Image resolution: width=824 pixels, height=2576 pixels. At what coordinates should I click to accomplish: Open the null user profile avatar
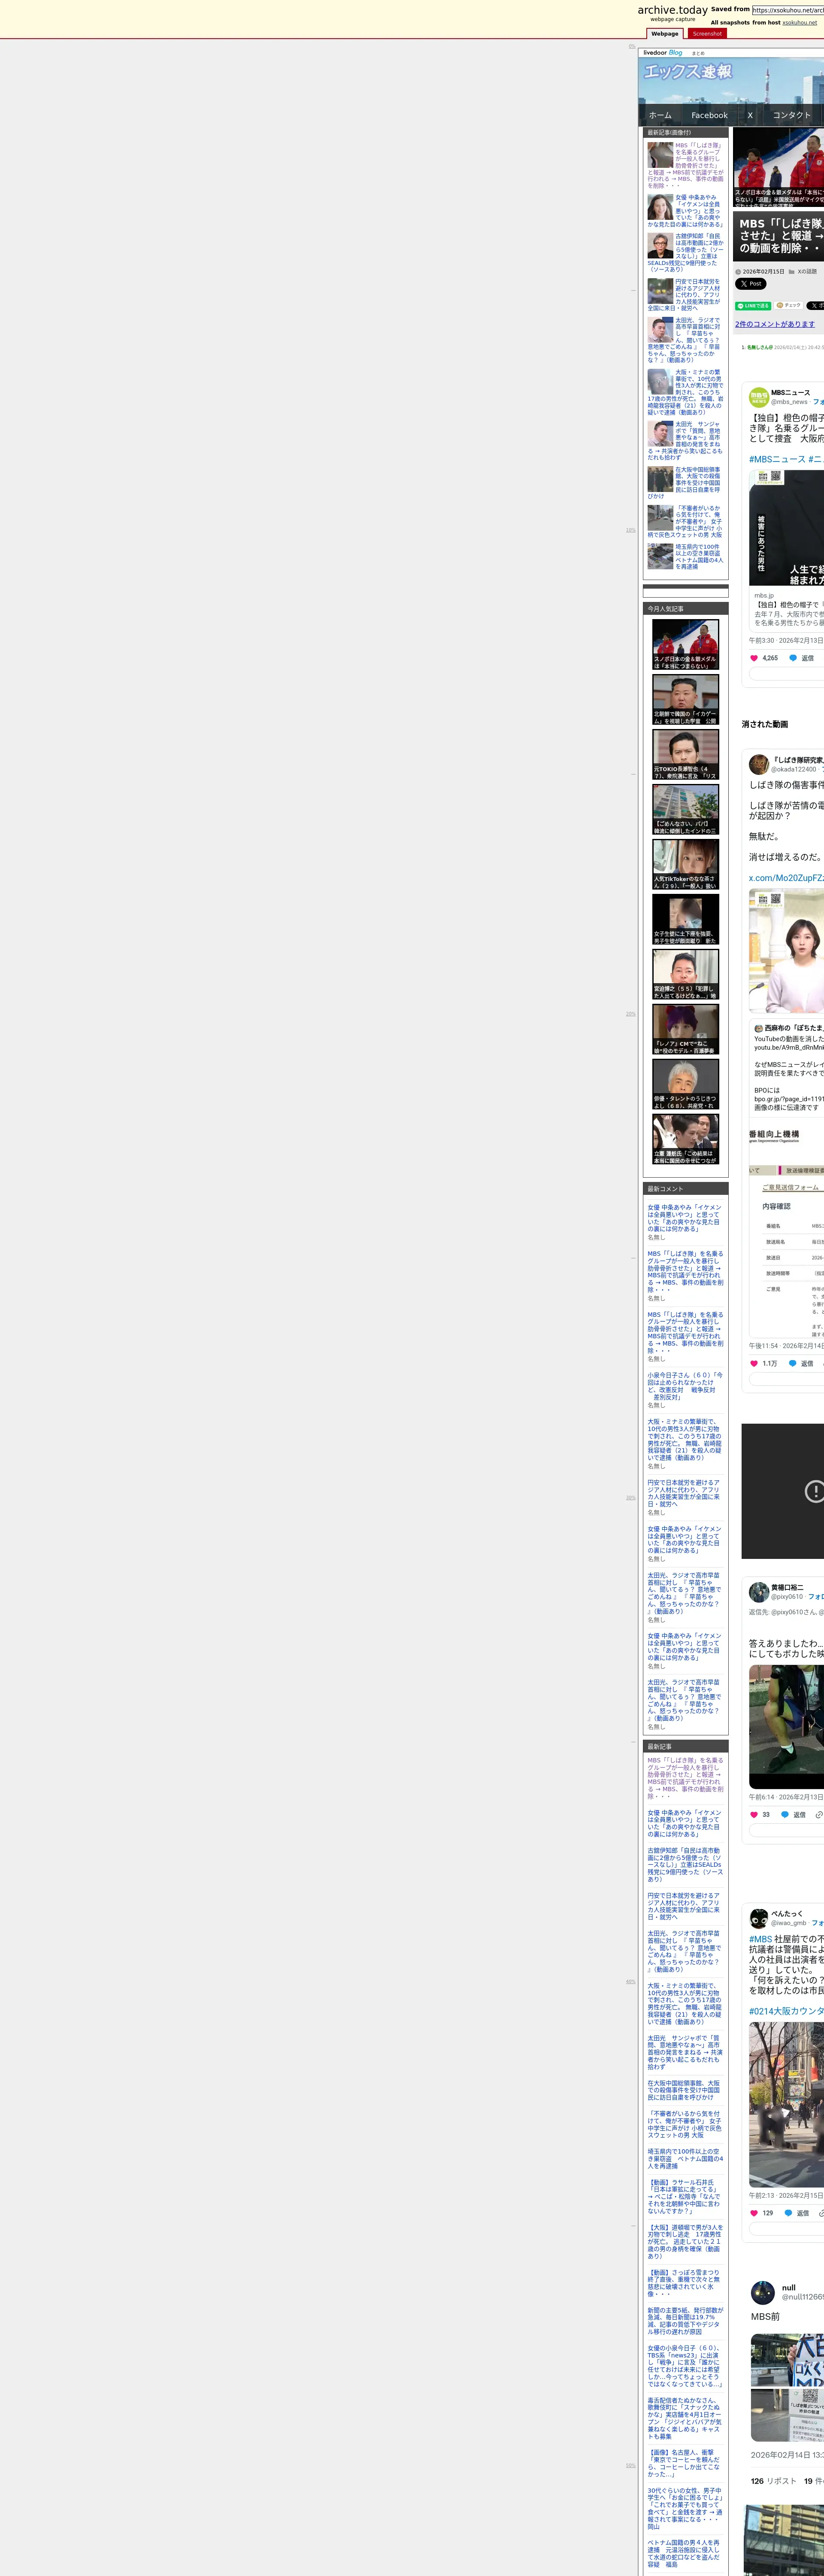click(x=763, y=2292)
